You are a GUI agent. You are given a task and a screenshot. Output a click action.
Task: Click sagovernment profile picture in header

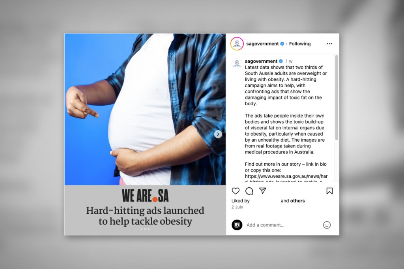(x=237, y=43)
